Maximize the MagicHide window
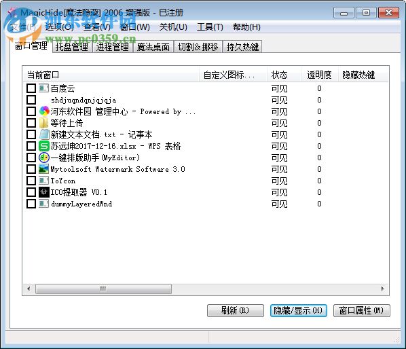Viewport: 406px width, 349px height. (366, 13)
